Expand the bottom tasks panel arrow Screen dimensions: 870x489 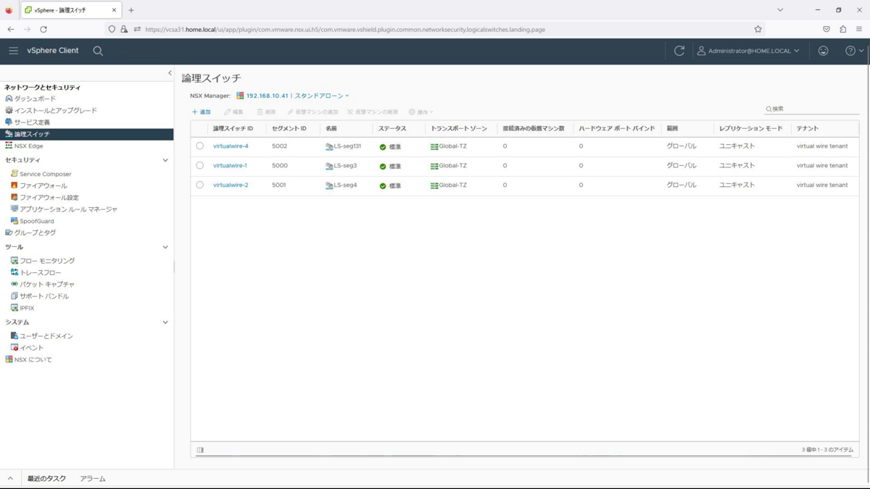coord(10,479)
